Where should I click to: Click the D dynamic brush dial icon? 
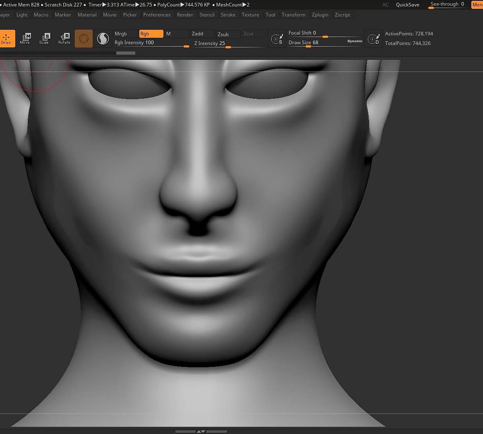click(374, 39)
